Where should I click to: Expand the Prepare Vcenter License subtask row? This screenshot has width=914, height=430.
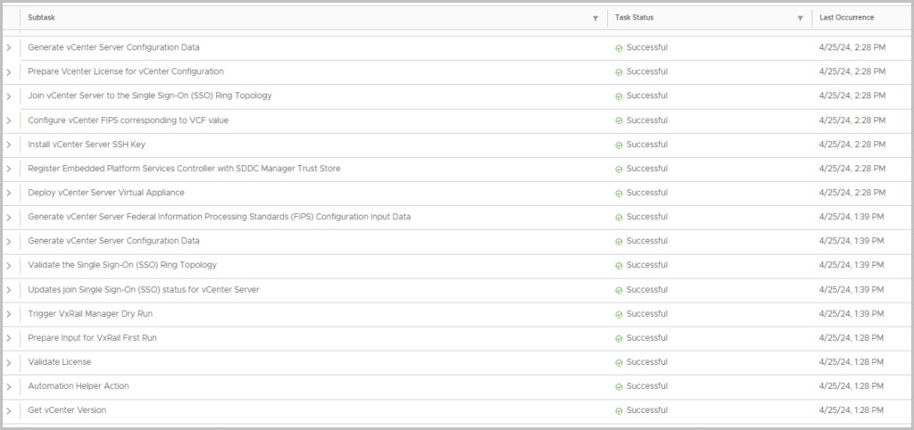coord(9,71)
